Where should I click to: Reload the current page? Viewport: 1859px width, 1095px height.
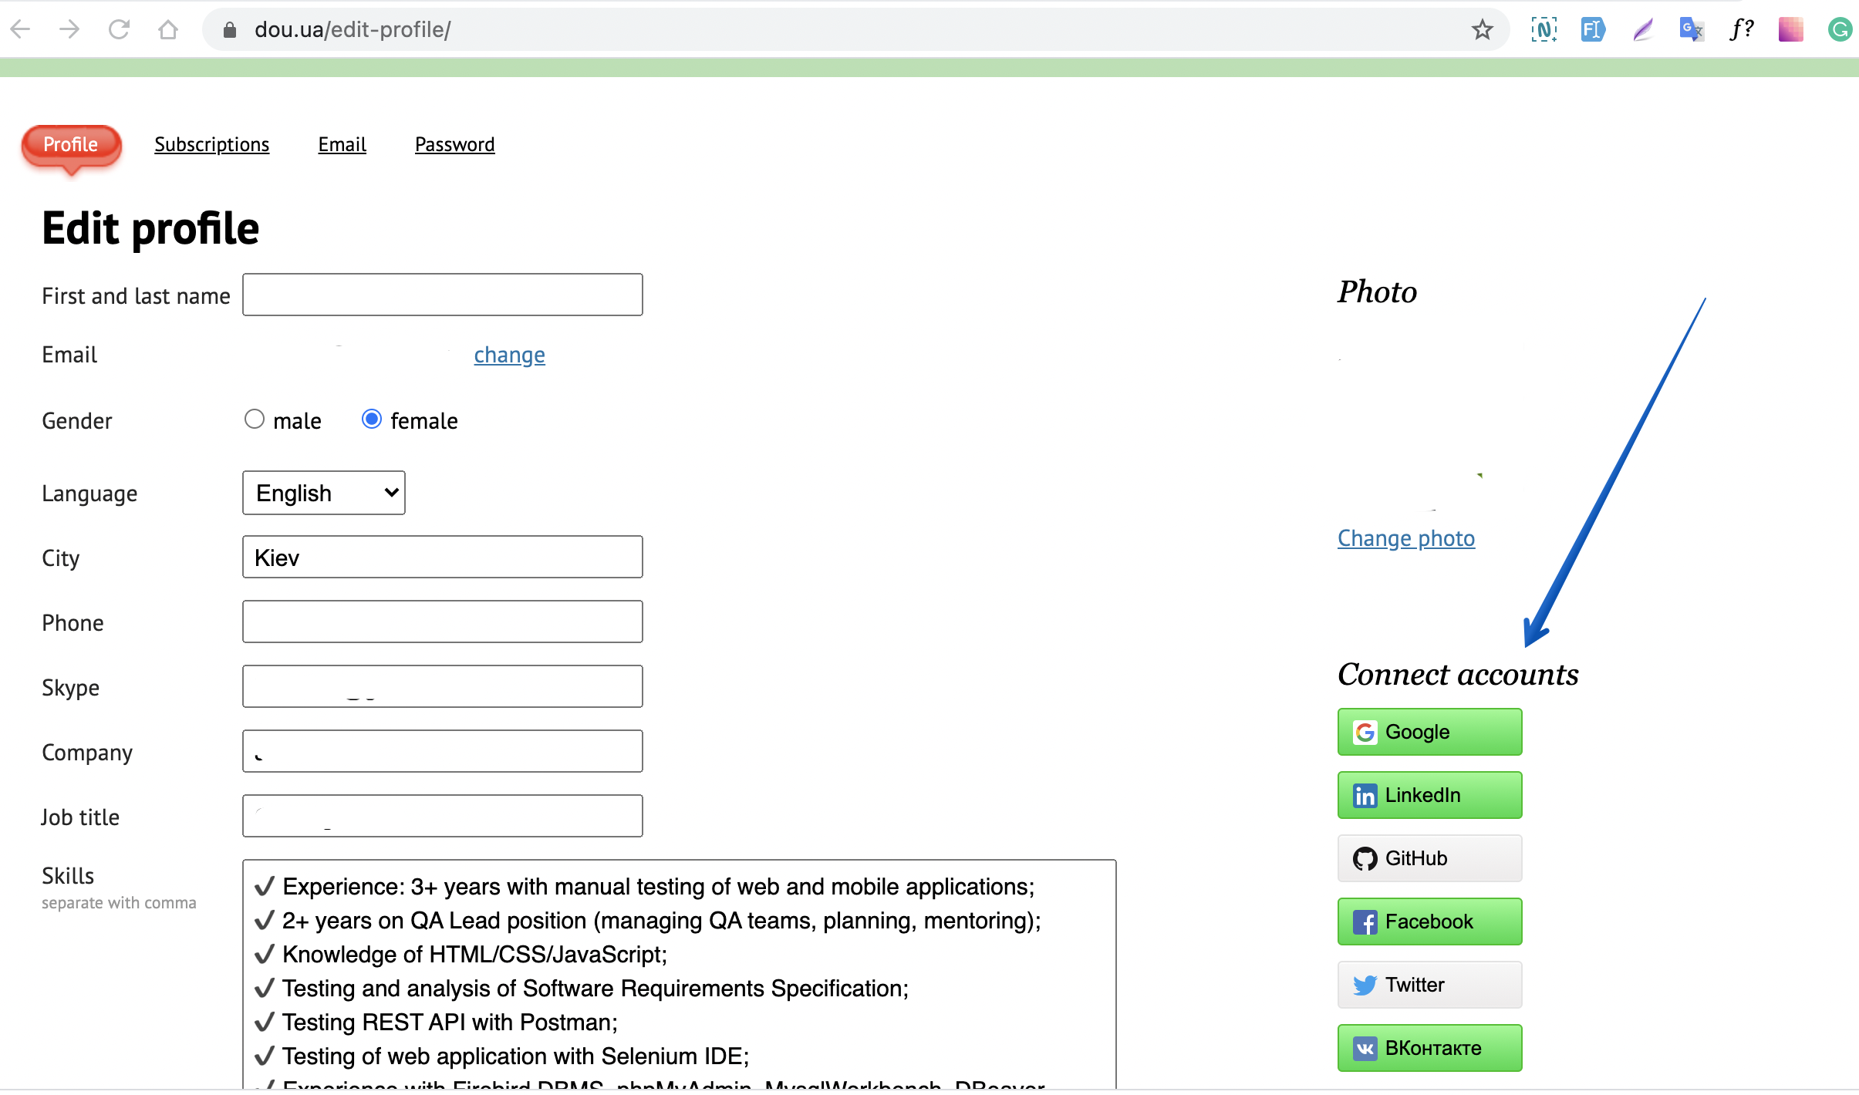point(119,29)
